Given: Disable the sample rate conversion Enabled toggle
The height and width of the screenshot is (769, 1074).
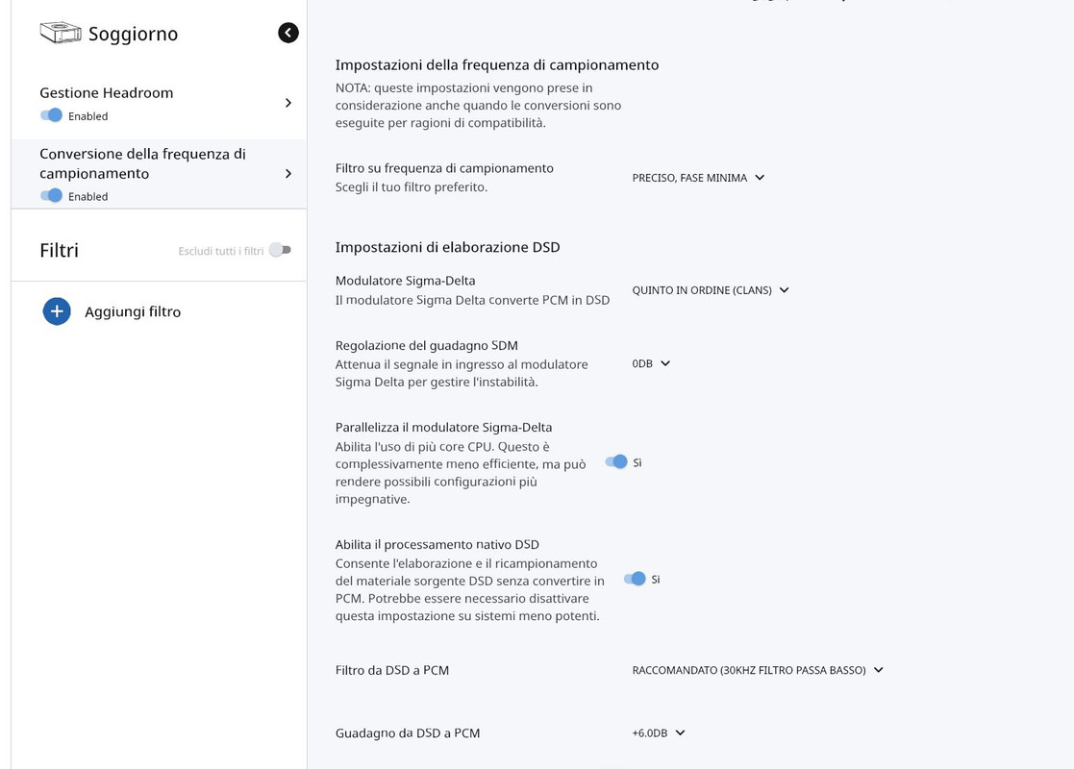Looking at the screenshot, I should (x=51, y=195).
